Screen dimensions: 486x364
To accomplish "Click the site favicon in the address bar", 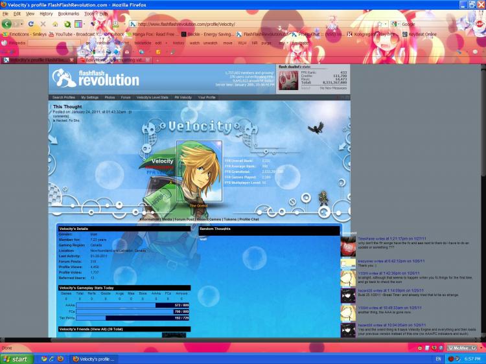I will 133,24.
